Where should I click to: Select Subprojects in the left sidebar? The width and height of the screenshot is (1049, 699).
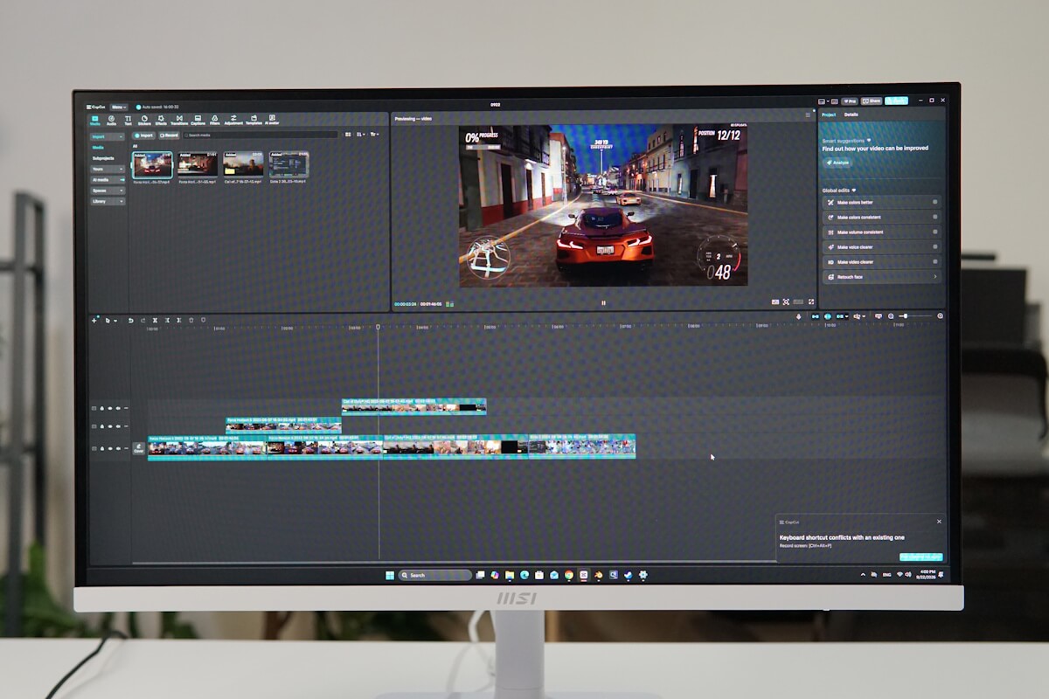pyautogui.click(x=103, y=158)
